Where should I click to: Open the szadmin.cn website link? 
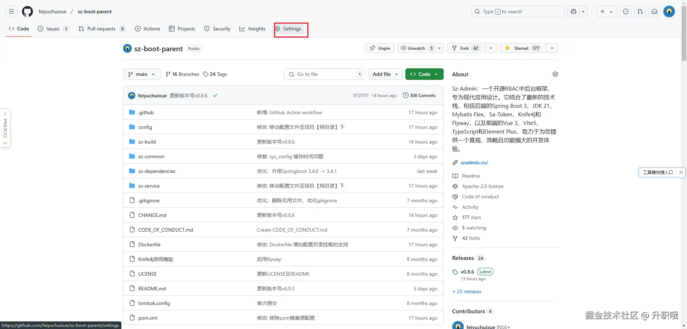(x=474, y=163)
